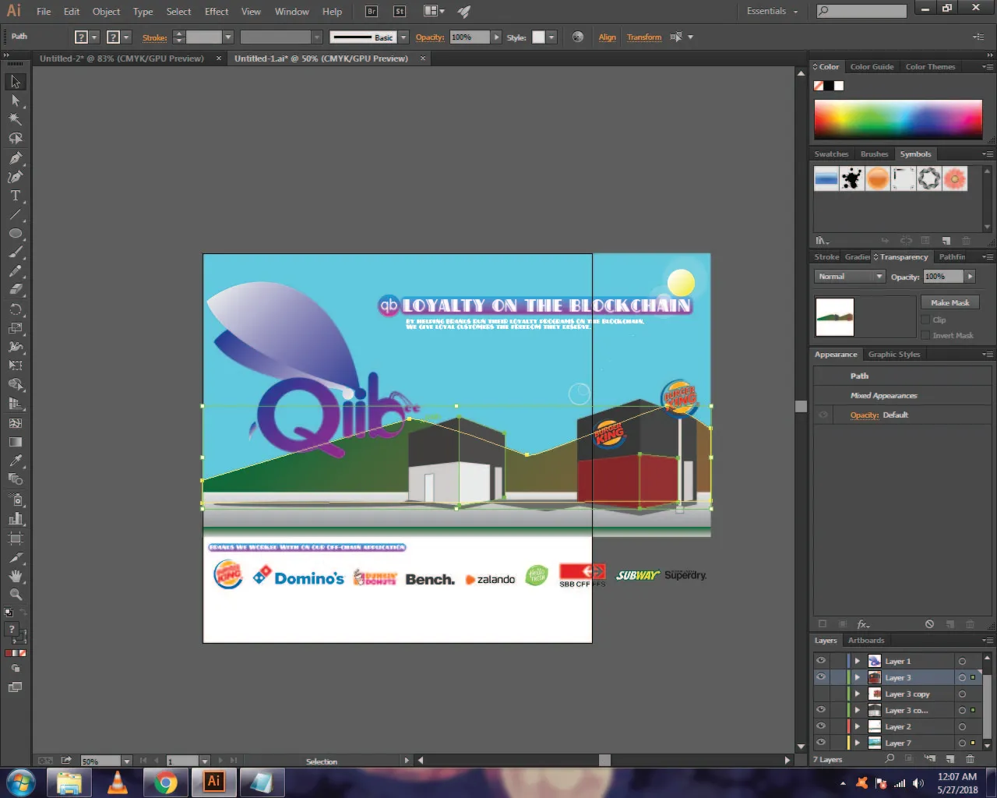Select the Curvature tool
Image resolution: width=997 pixels, height=798 pixels.
15,177
